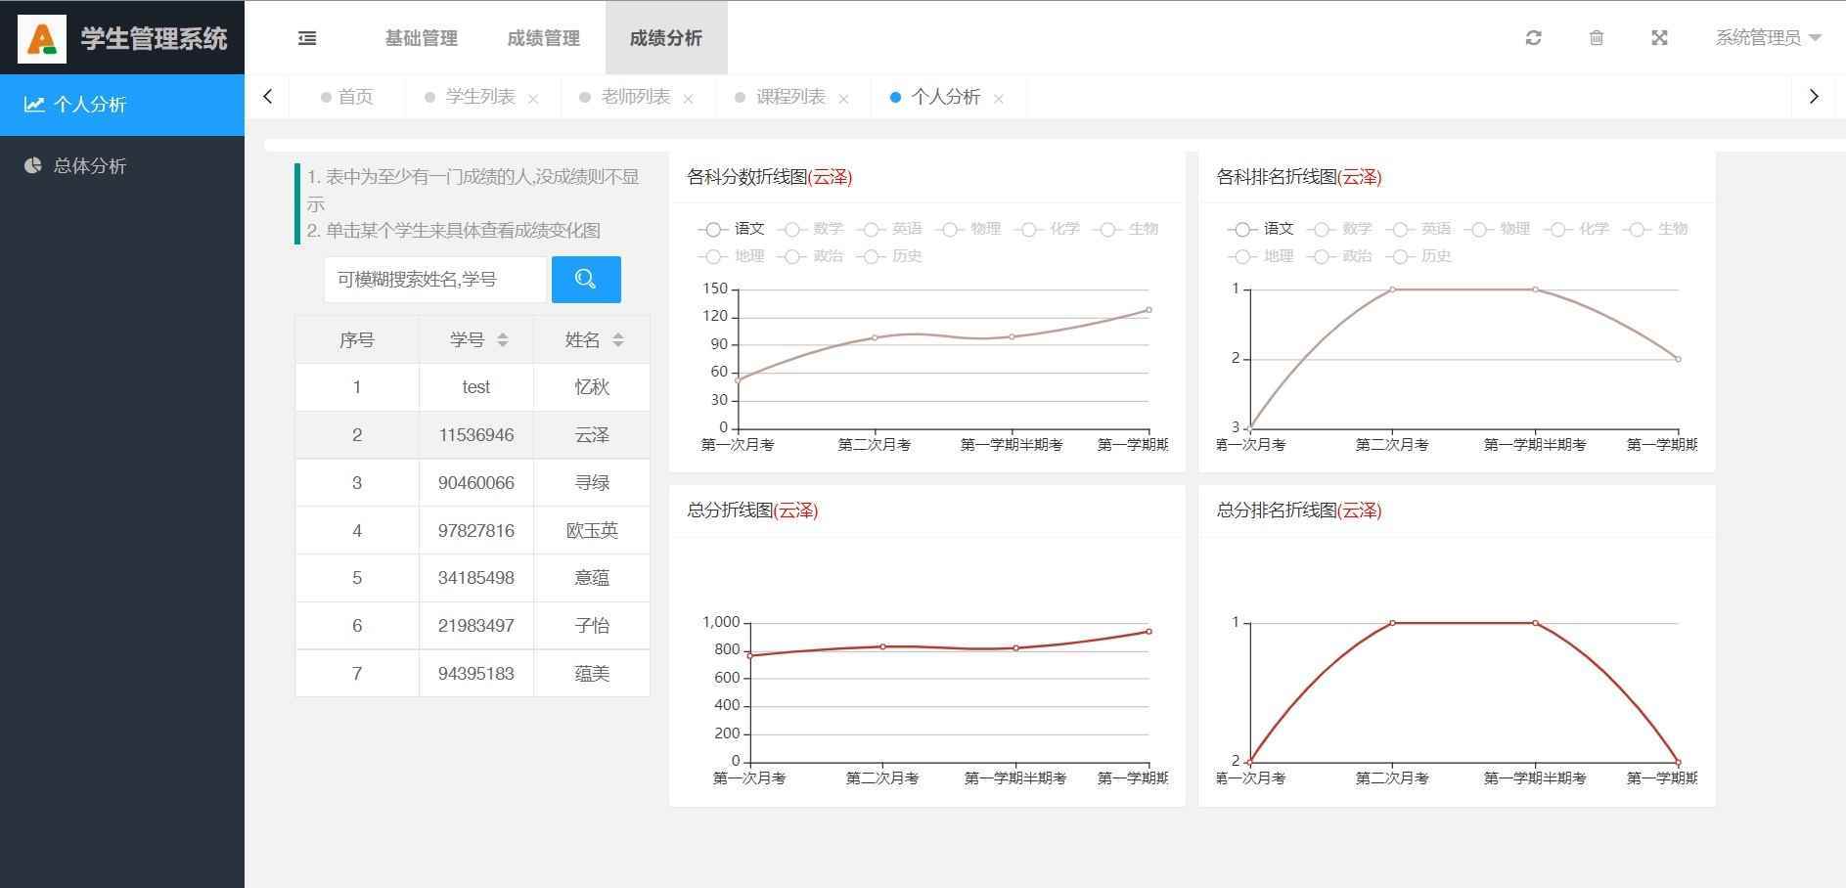Open the 成绩管理 top menu
The height and width of the screenshot is (888, 1846).
543,38
